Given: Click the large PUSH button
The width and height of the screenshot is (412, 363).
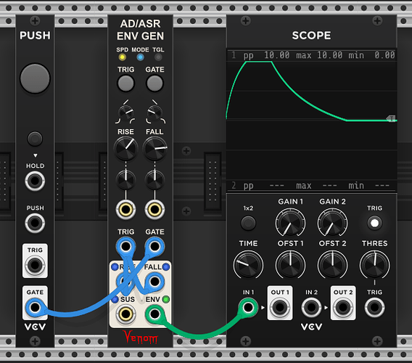Looking at the screenshot, I should tap(35, 78).
